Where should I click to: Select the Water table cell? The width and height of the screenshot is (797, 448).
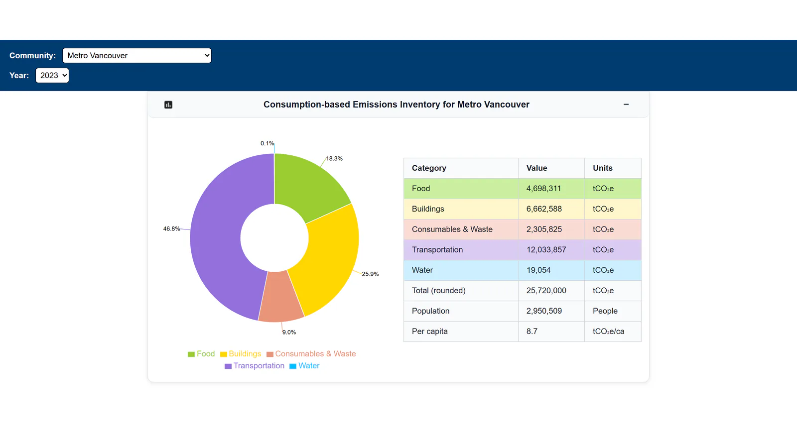click(x=461, y=270)
